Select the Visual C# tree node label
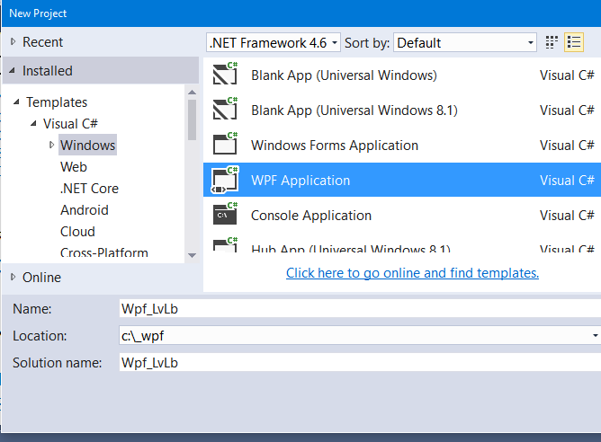This screenshot has height=442, width=601. coord(70,124)
